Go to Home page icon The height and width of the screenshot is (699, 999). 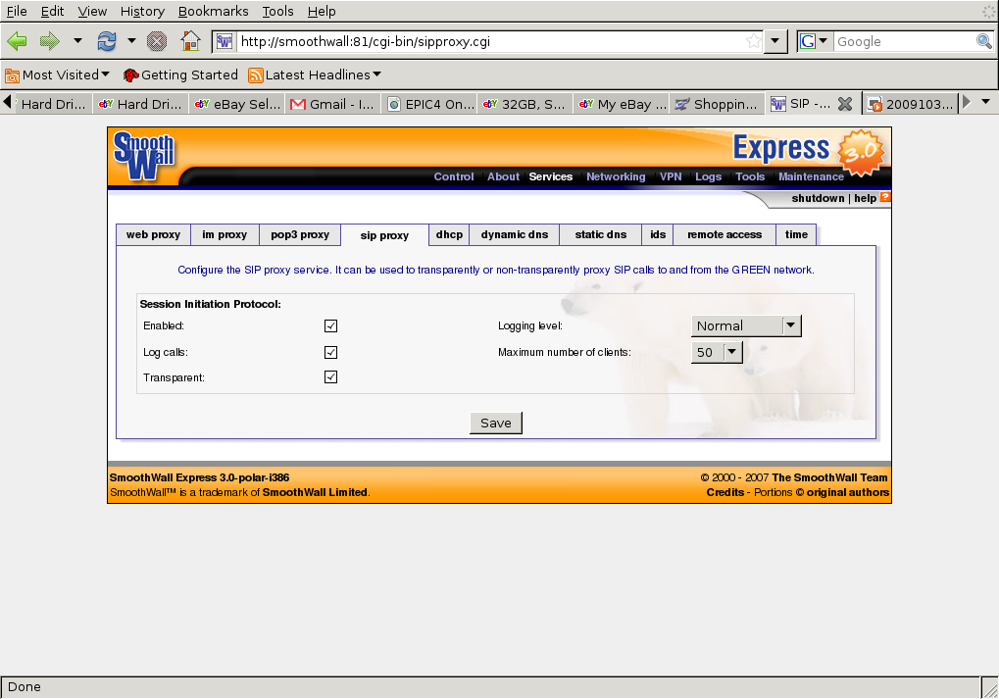[x=190, y=41]
